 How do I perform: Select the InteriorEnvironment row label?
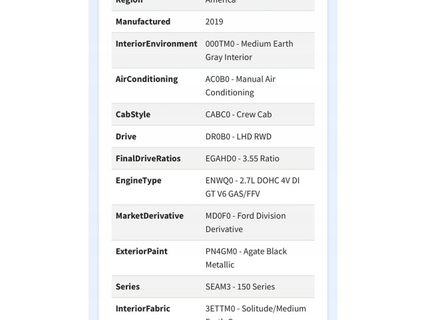156,43
